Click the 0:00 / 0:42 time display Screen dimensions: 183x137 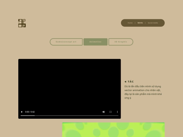(30, 112)
